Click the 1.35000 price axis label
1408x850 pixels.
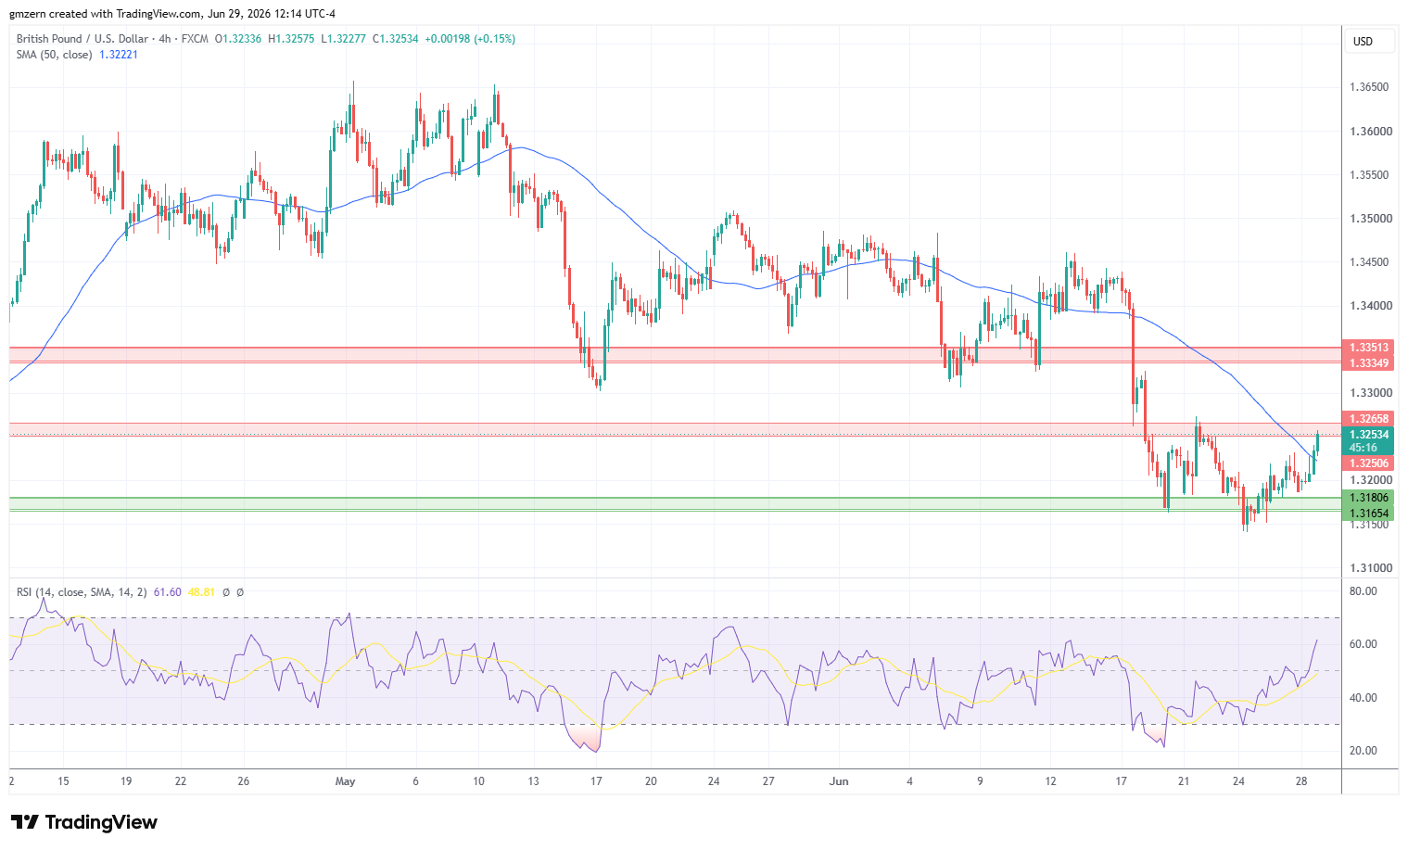click(1371, 219)
